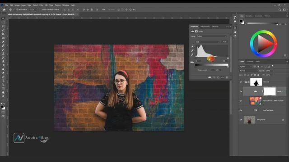Open the Auto-Select Layer dropdown in options bar

(x=33, y=9)
